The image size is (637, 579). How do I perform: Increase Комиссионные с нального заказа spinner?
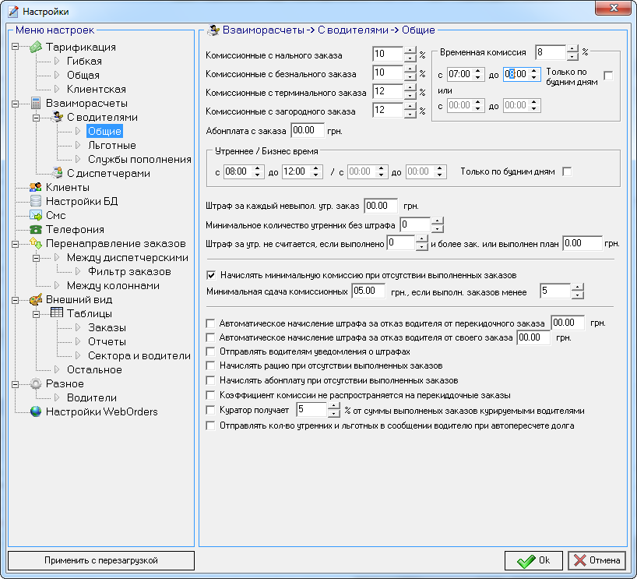tap(410, 51)
